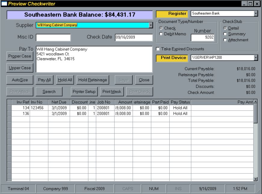Choose Attachment check stub option

(x=225, y=40)
